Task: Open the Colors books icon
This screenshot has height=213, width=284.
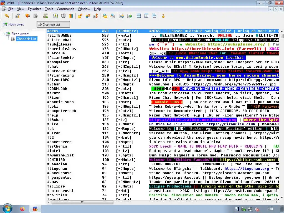Action: [x=71, y=16]
